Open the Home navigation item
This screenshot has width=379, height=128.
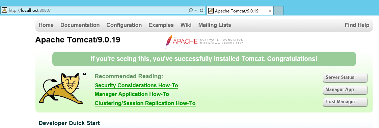[46, 25]
